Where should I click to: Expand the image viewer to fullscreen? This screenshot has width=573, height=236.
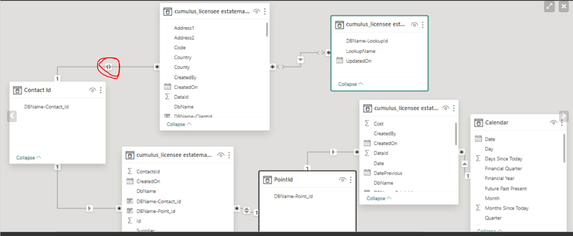click(549, 6)
